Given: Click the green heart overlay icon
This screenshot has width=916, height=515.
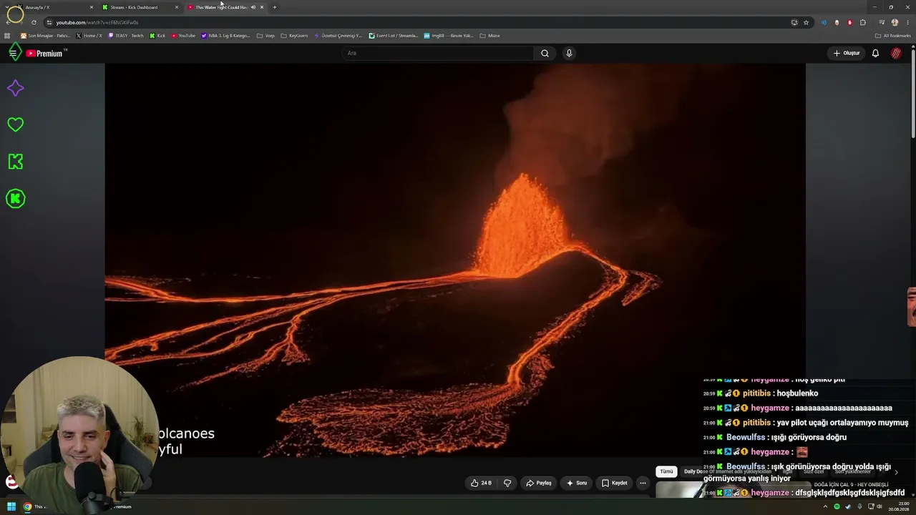Looking at the screenshot, I should click(x=15, y=124).
